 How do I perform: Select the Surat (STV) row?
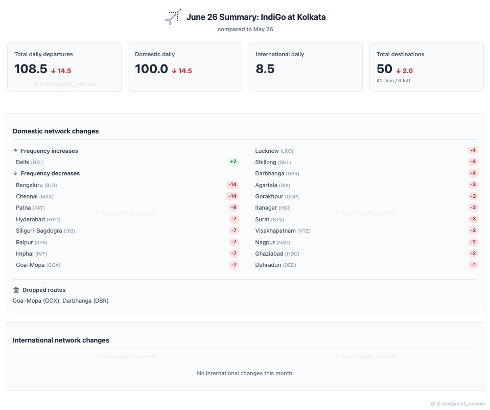366,219
